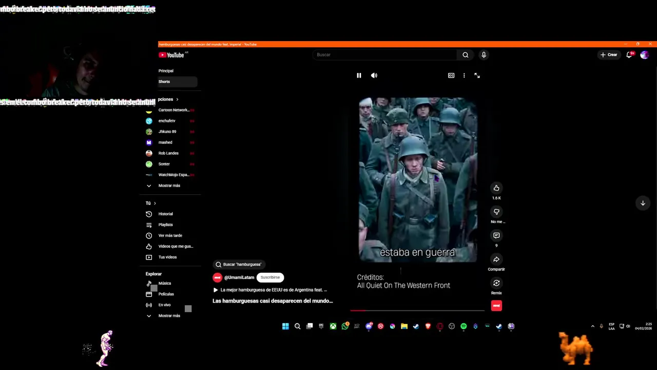Click into the Buscar search field
Viewport: 657px width, 370px height.
click(385, 55)
